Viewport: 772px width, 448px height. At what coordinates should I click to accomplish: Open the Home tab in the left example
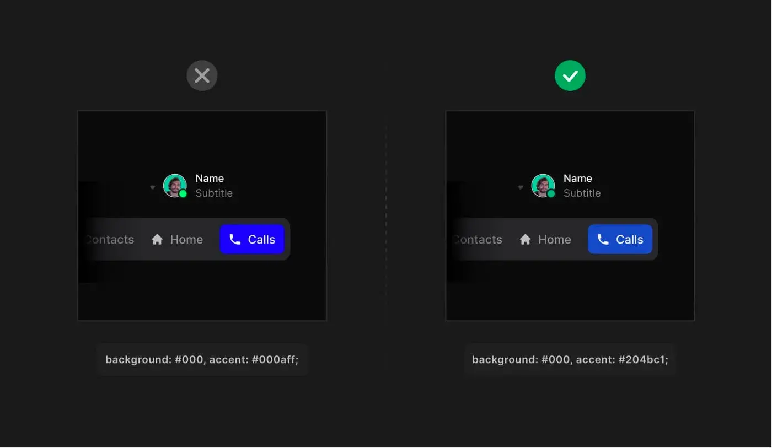coord(177,239)
